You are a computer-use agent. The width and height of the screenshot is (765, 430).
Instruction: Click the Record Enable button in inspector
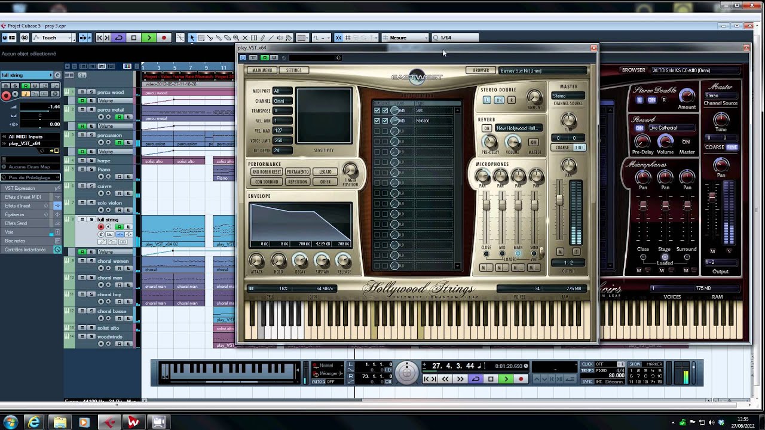pyautogui.click(x=6, y=96)
